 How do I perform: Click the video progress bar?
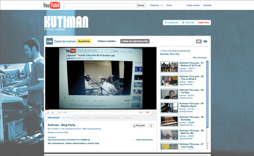(101, 110)
